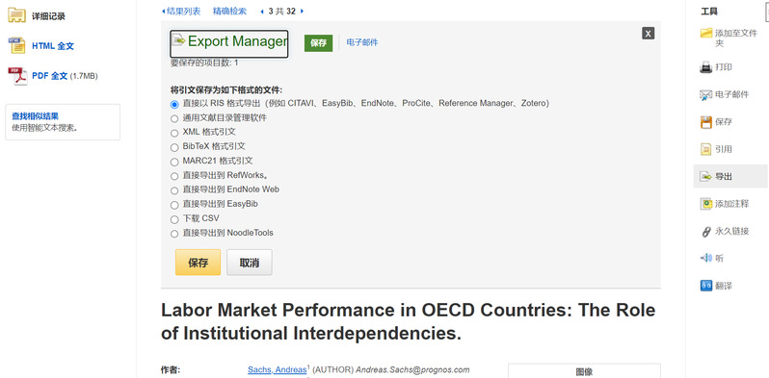
Task: Select the 下载 CSV radio option
Action: click(x=174, y=219)
